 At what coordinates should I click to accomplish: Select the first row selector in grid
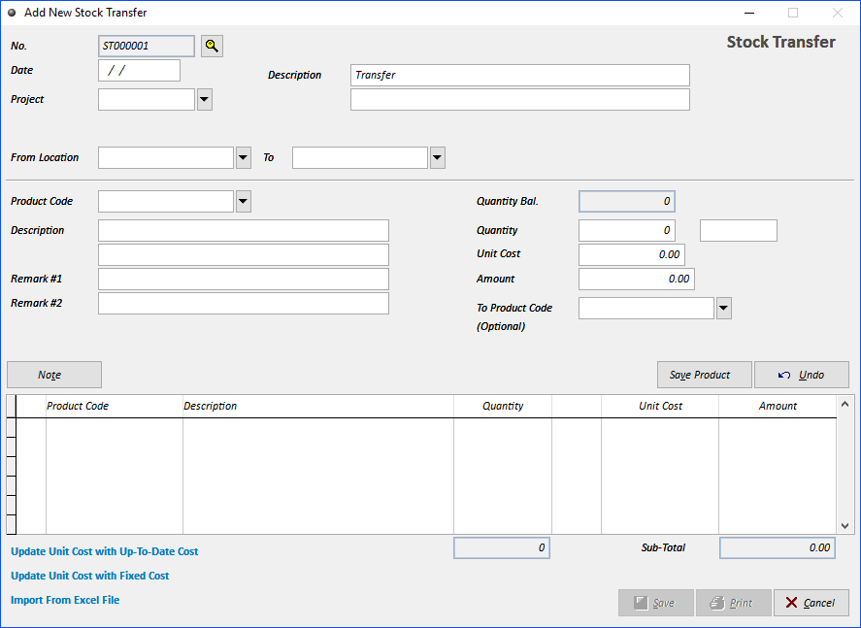12,428
